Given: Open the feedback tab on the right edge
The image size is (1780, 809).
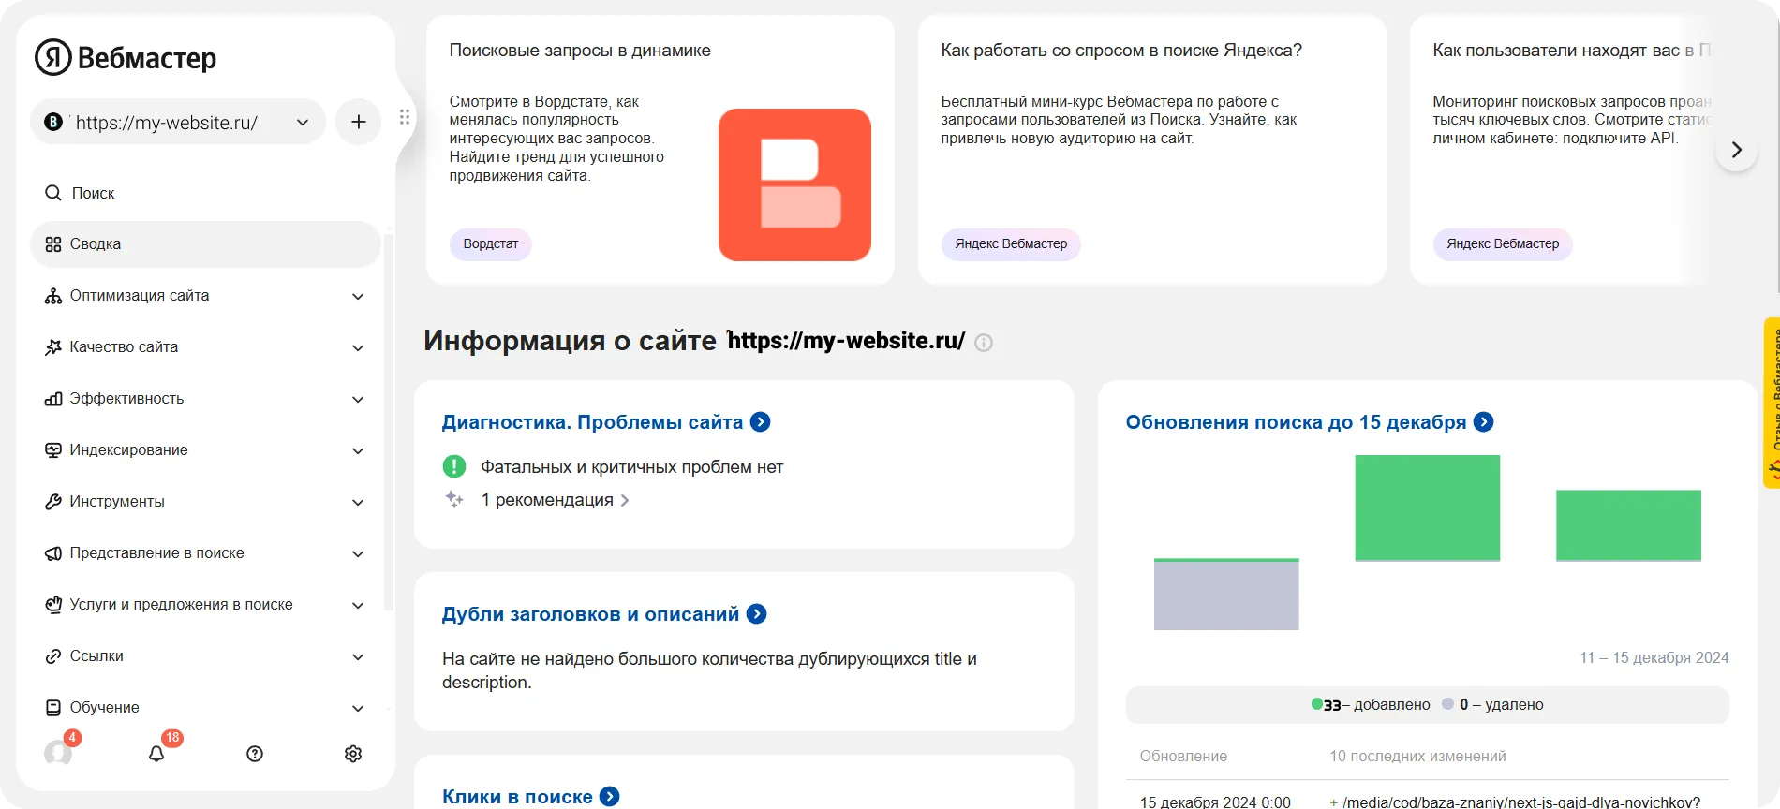Looking at the screenshot, I should (x=1772, y=403).
